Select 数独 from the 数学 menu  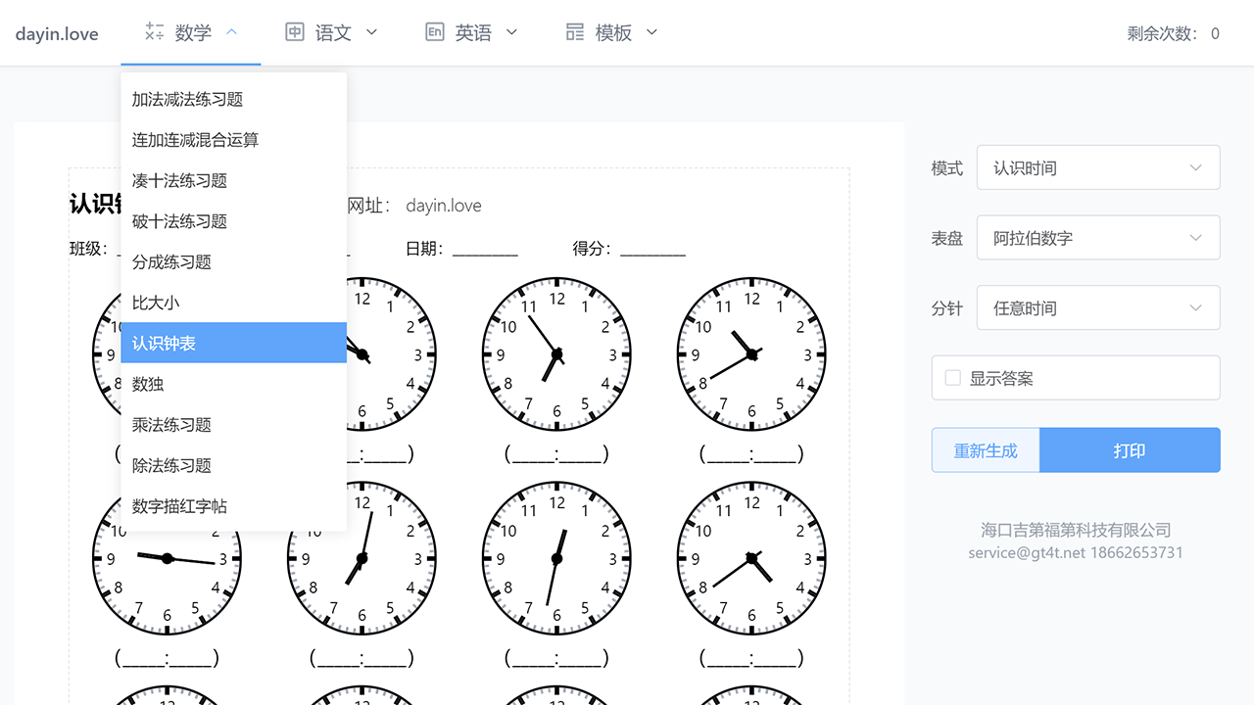click(x=233, y=384)
